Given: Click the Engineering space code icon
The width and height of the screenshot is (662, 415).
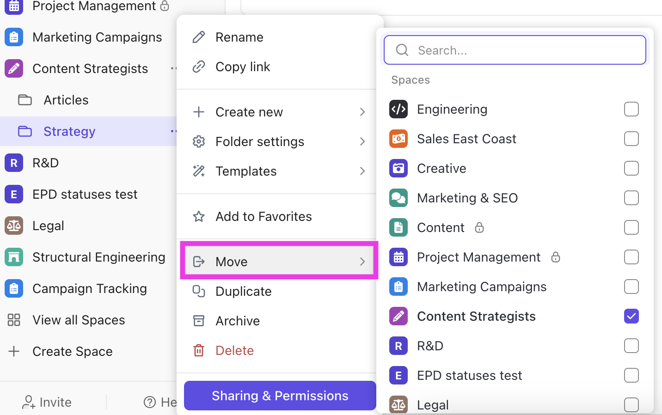Looking at the screenshot, I should [398, 110].
